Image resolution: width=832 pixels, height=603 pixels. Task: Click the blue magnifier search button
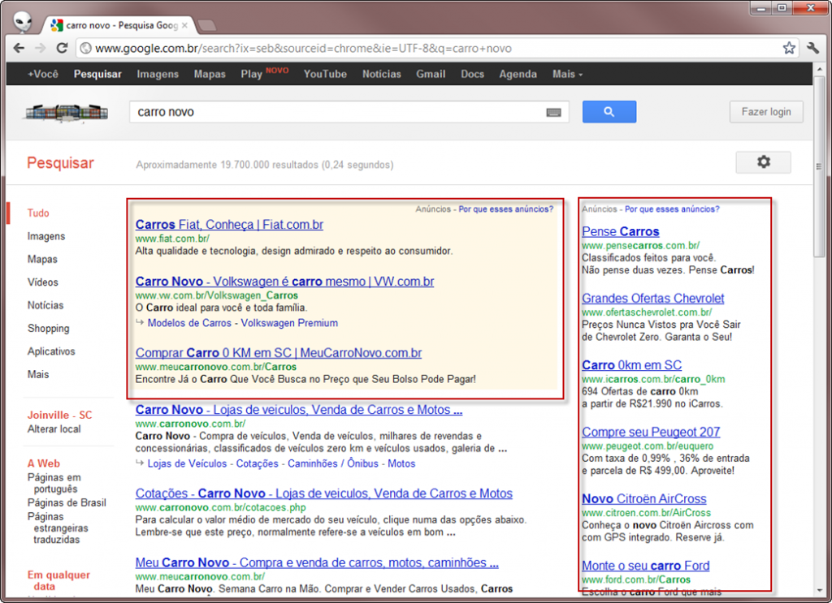609,111
